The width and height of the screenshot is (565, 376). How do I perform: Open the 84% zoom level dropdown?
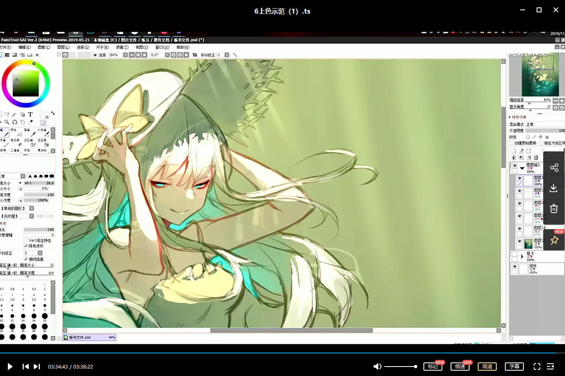pyautogui.click(x=125, y=55)
